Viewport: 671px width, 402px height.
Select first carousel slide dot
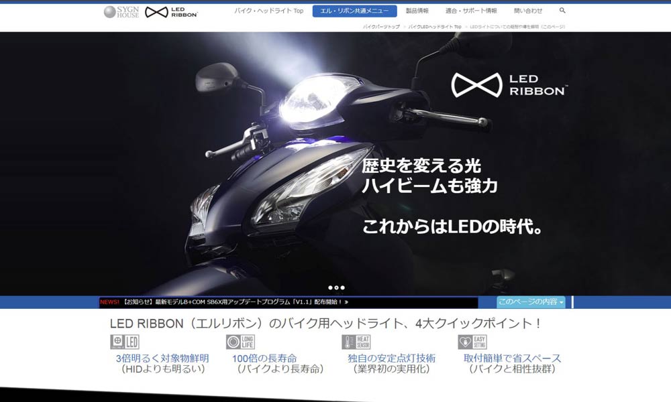(330, 287)
